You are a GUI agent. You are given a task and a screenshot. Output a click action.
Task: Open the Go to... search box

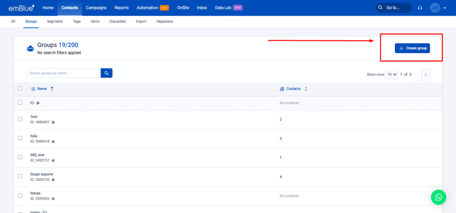[393, 8]
